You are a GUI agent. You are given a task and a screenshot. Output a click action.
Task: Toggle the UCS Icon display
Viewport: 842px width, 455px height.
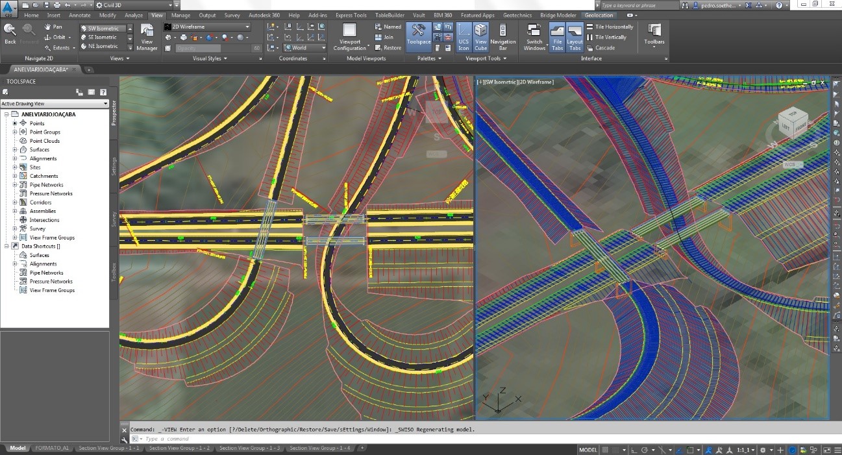(464, 36)
